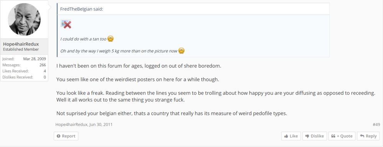This screenshot has height=147, width=383.
Task: Click the quotation marks icon on Quote button
Action: (x=333, y=136)
